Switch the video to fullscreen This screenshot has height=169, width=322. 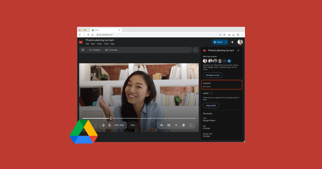tap(191, 125)
